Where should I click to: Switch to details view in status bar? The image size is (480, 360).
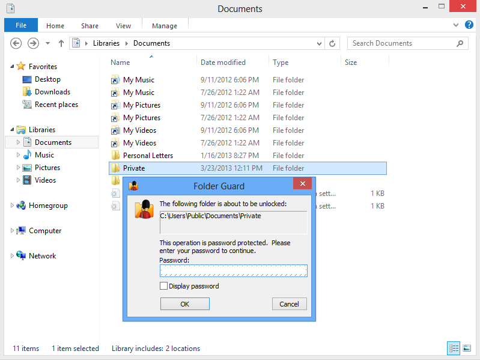pos(454,348)
